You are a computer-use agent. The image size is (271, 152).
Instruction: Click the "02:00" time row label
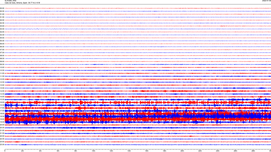(2, 20)
